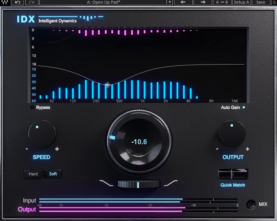Image resolution: width=277 pixels, height=221 pixels.
Task: Switch setup using Setup A button
Action: pyautogui.click(x=241, y=2)
